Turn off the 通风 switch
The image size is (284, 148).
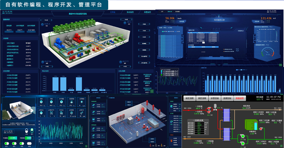pyautogui.click(x=14, y=143)
